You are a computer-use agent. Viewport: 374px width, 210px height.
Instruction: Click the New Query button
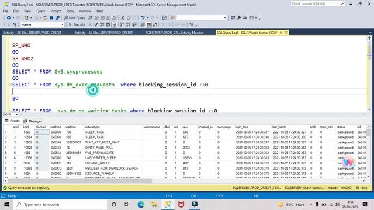[74, 18]
